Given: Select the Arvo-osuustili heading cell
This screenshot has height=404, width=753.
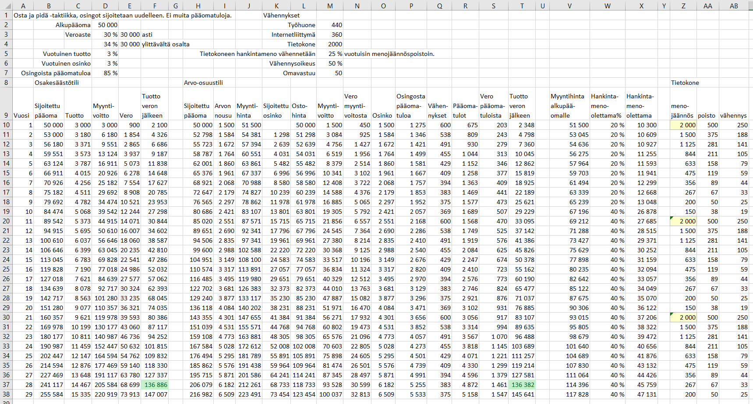Looking at the screenshot, I should [203, 83].
